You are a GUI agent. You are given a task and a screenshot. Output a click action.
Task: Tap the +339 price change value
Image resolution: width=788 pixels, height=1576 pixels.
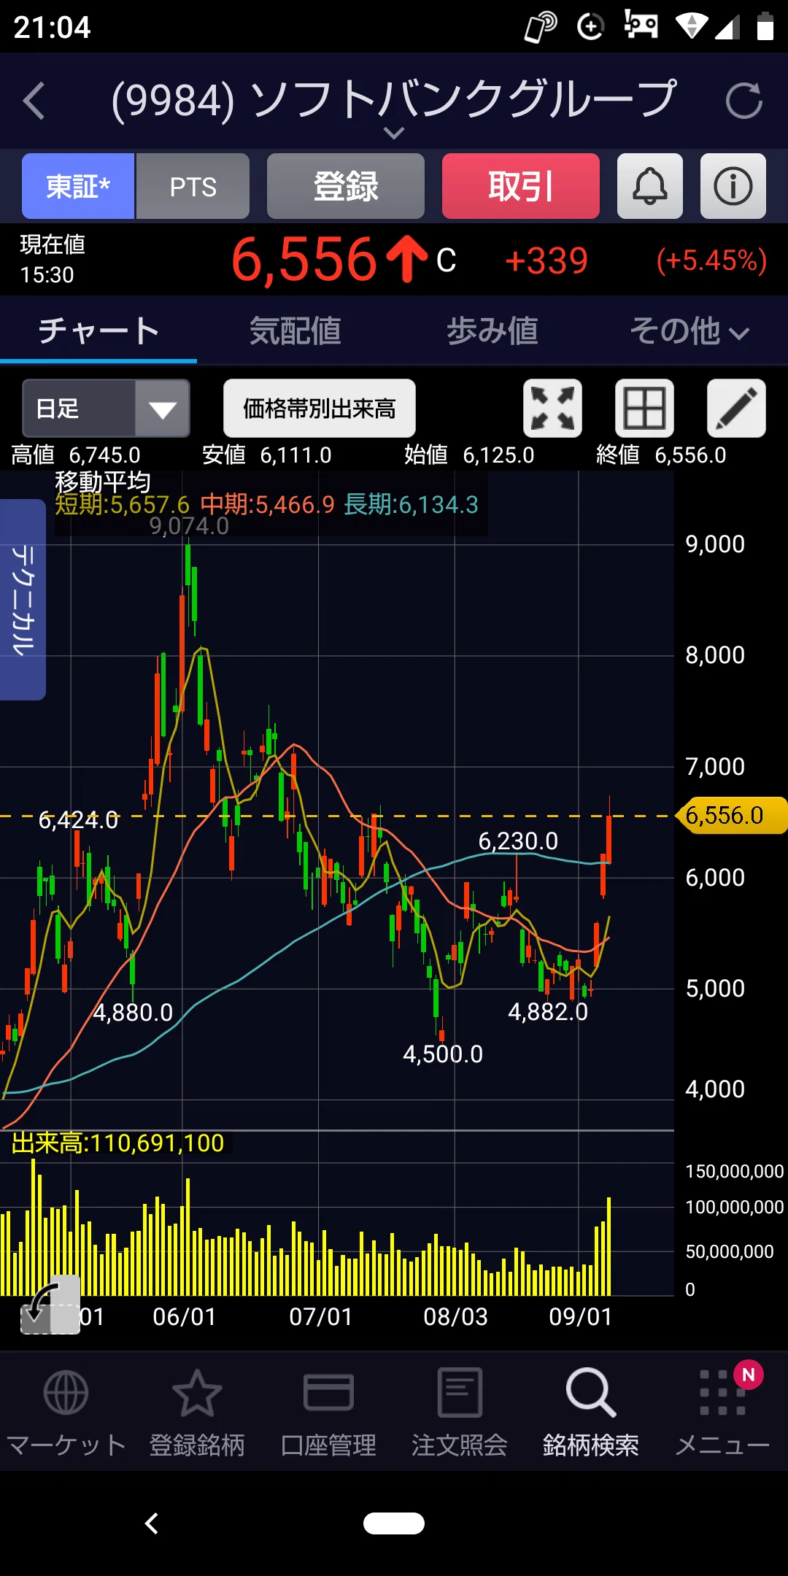(x=546, y=260)
